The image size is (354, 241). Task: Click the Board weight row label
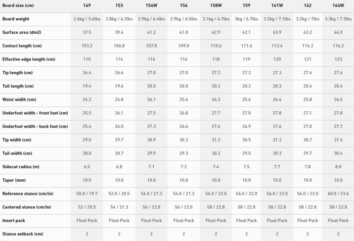tap(16, 19)
